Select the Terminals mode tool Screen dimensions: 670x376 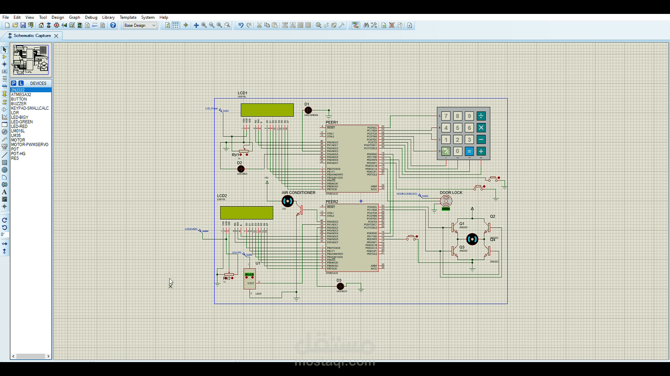(x=5, y=102)
